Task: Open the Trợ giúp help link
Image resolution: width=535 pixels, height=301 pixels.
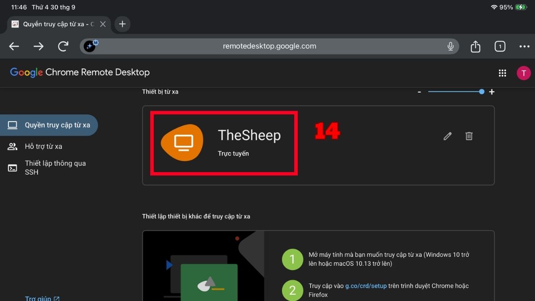Action: 42,298
